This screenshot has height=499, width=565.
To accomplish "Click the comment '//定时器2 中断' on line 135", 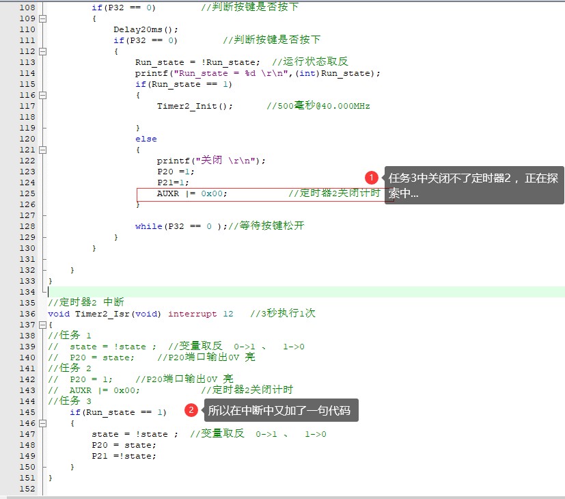I will click(x=86, y=302).
